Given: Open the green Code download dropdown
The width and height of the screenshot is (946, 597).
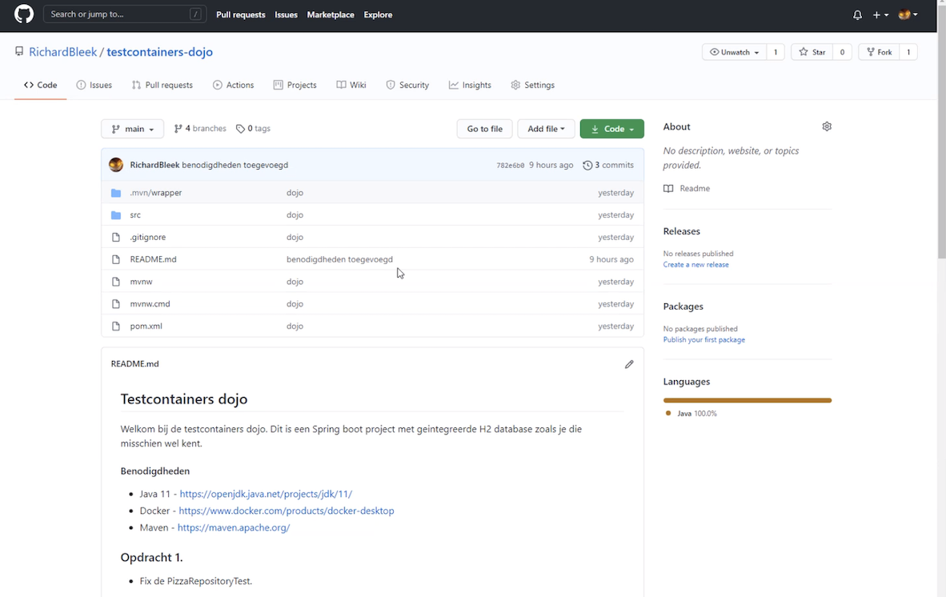Looking at the screenshot, I should pos(611,129).
